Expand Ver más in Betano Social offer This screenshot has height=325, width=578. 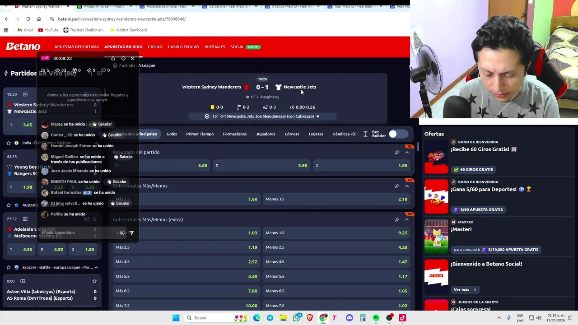pyautogui.click(x=465, y=289)
